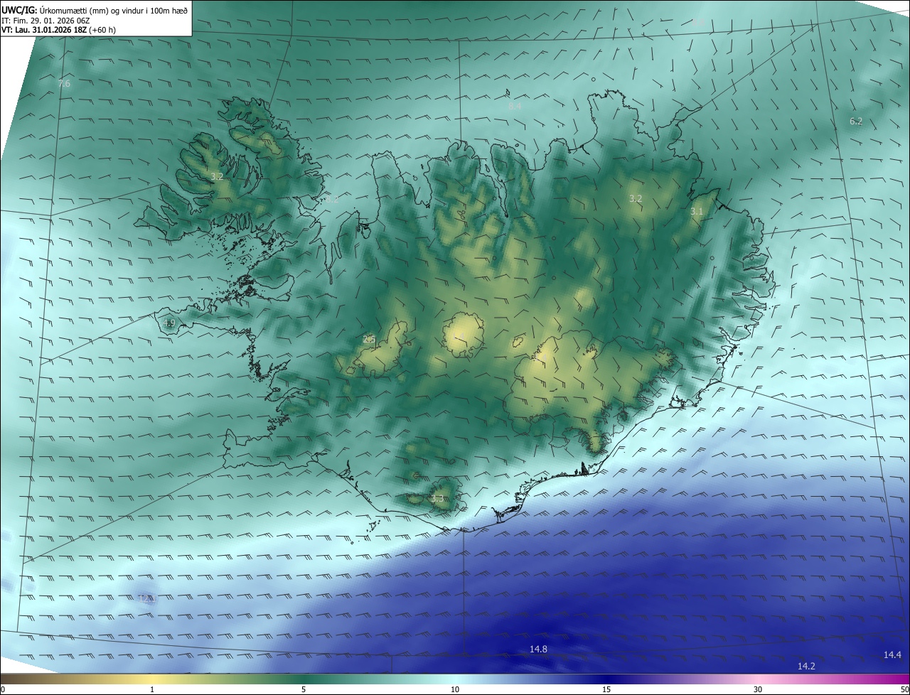
Task: Click the 14.2 value label
Action: tap(806, 666)
